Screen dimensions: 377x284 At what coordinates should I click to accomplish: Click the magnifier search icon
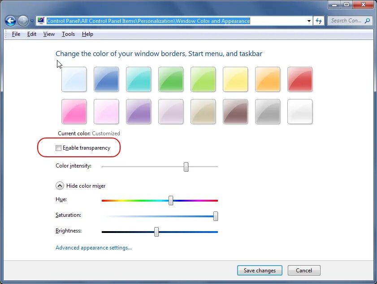367,21
